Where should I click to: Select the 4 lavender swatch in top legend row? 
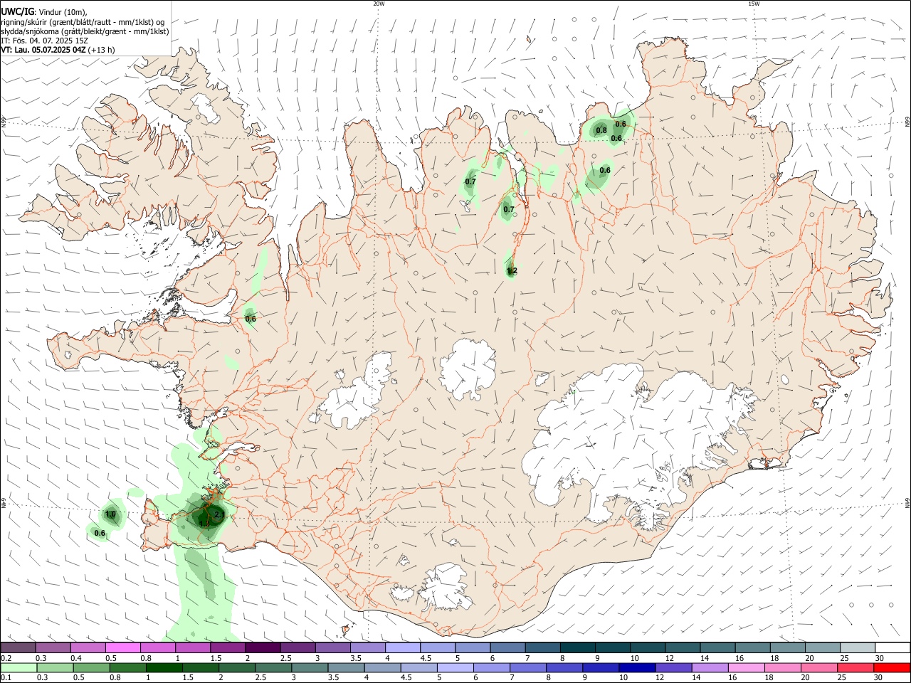click(403, 648)
